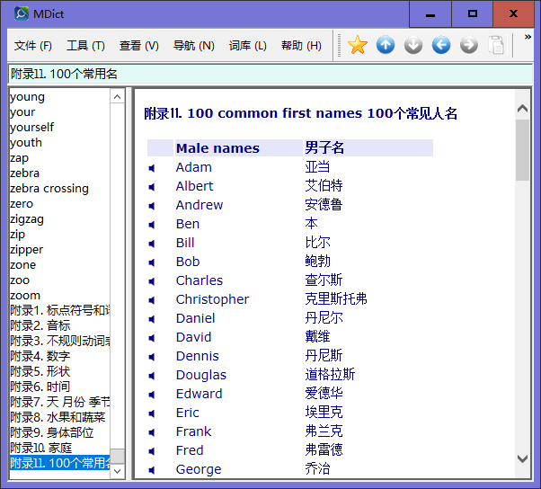
Task: Click the favorites star icon
Action: [358, 45]
